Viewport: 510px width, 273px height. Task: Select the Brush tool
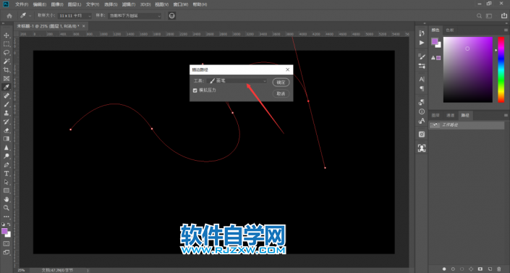[7, 104]
